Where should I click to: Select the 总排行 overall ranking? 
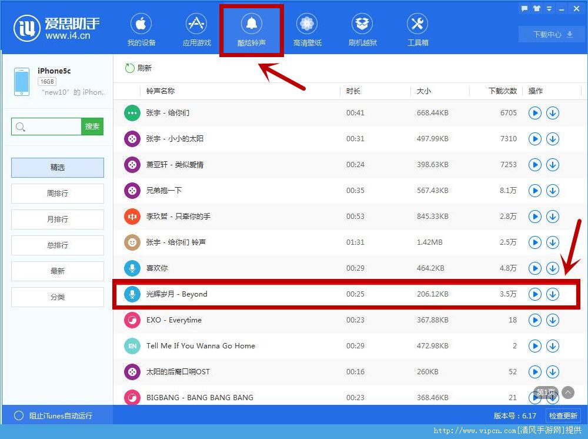click(x=58, y=245)
